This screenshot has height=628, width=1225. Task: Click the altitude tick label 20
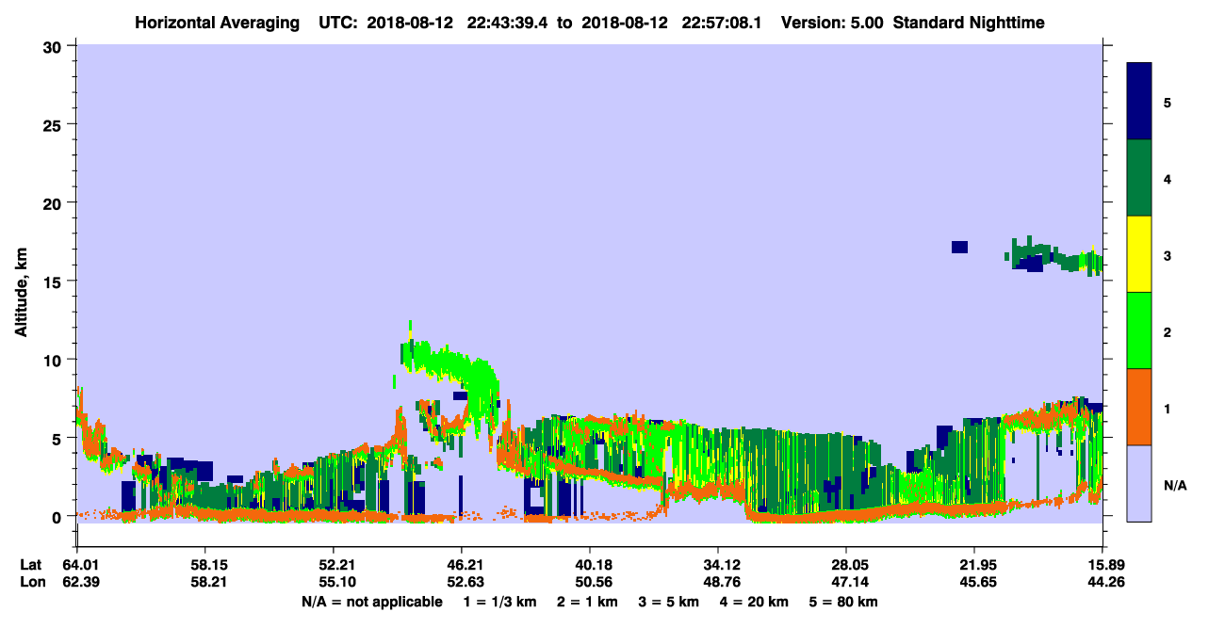[x=55, y=202]
